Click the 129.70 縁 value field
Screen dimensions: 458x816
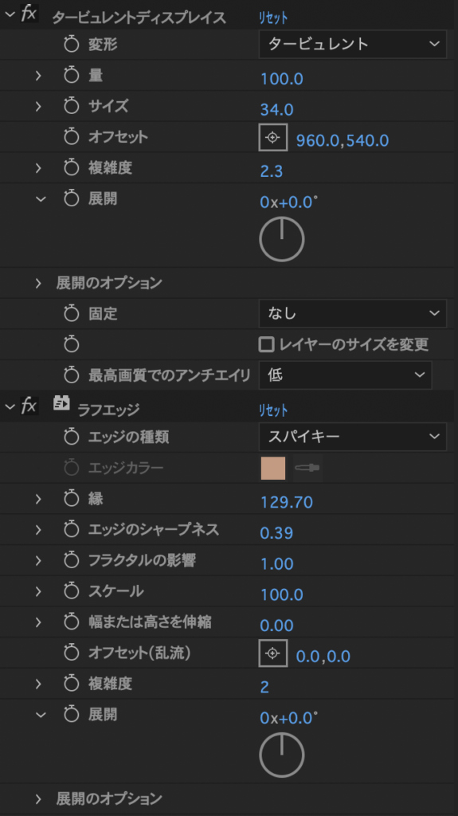click(287, 502)
